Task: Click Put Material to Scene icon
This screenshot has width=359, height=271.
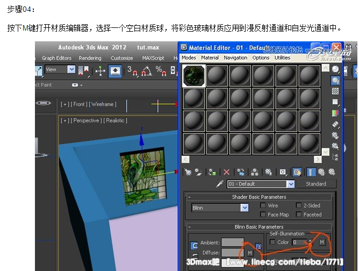Action: (x=198, y=172)
